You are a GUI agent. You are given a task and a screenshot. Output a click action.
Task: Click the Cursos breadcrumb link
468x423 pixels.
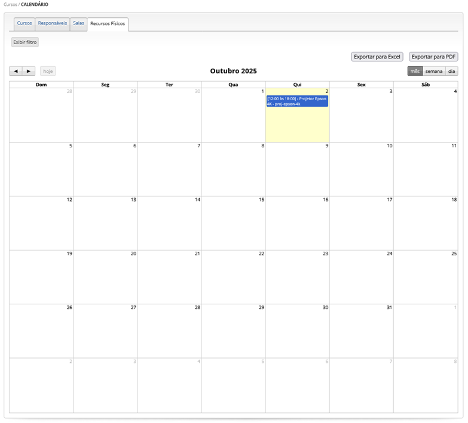coord(10,4)
